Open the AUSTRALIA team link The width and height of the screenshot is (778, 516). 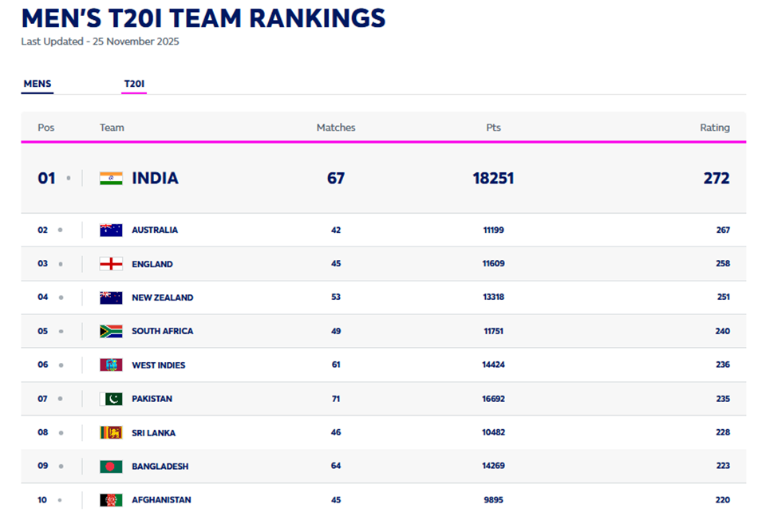point(155,230)
